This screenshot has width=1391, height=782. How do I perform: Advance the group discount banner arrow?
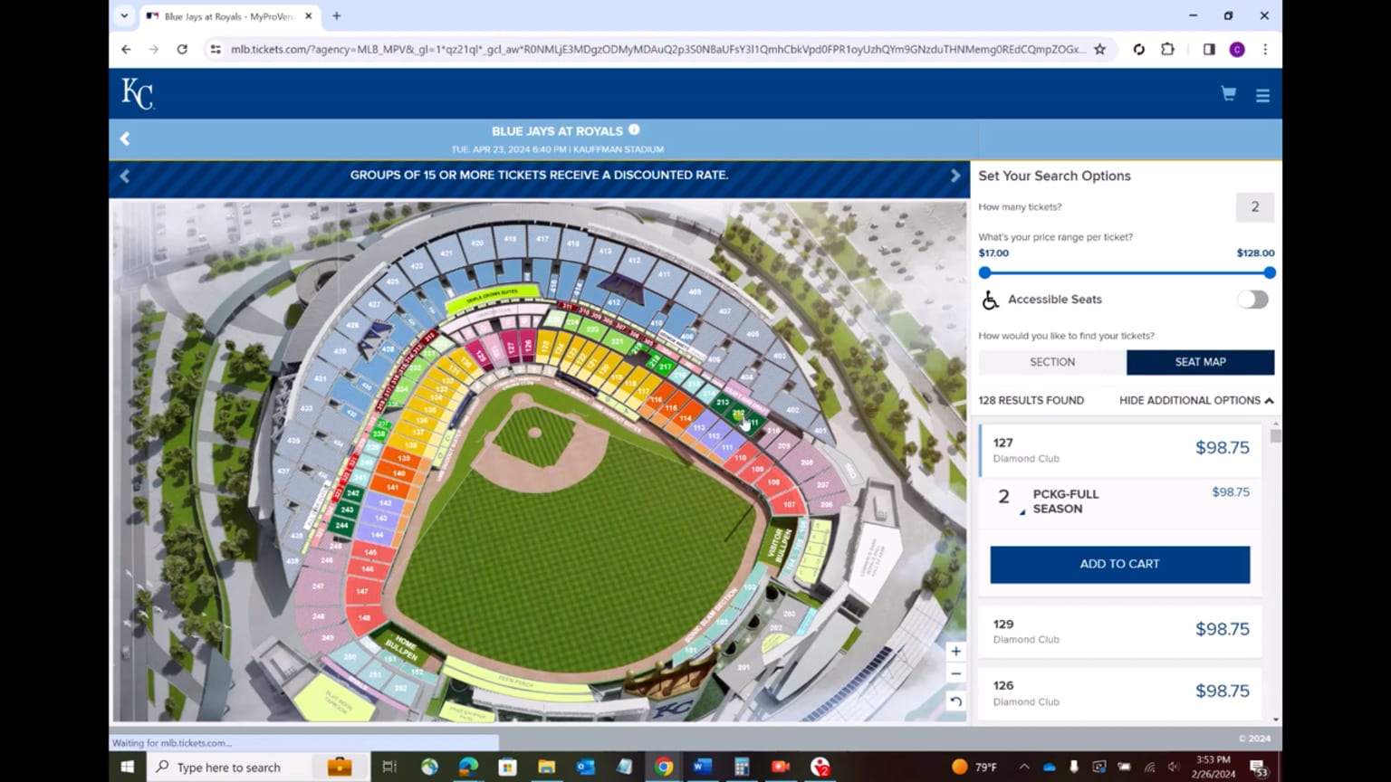955,176
